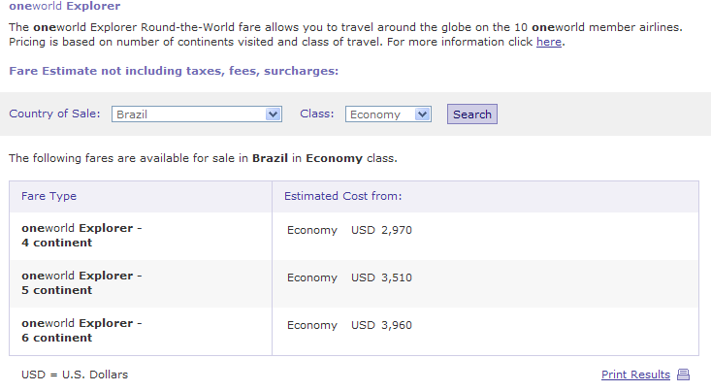
Task: Open the Country of Sale dropdown
Action: (197, 114)
